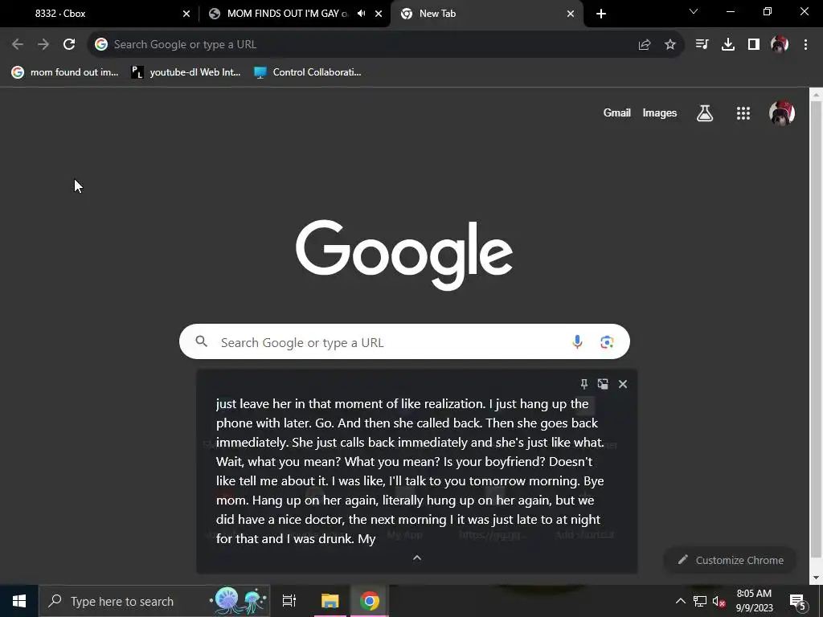Open Chrome three-dot menu

coord(805,45)
